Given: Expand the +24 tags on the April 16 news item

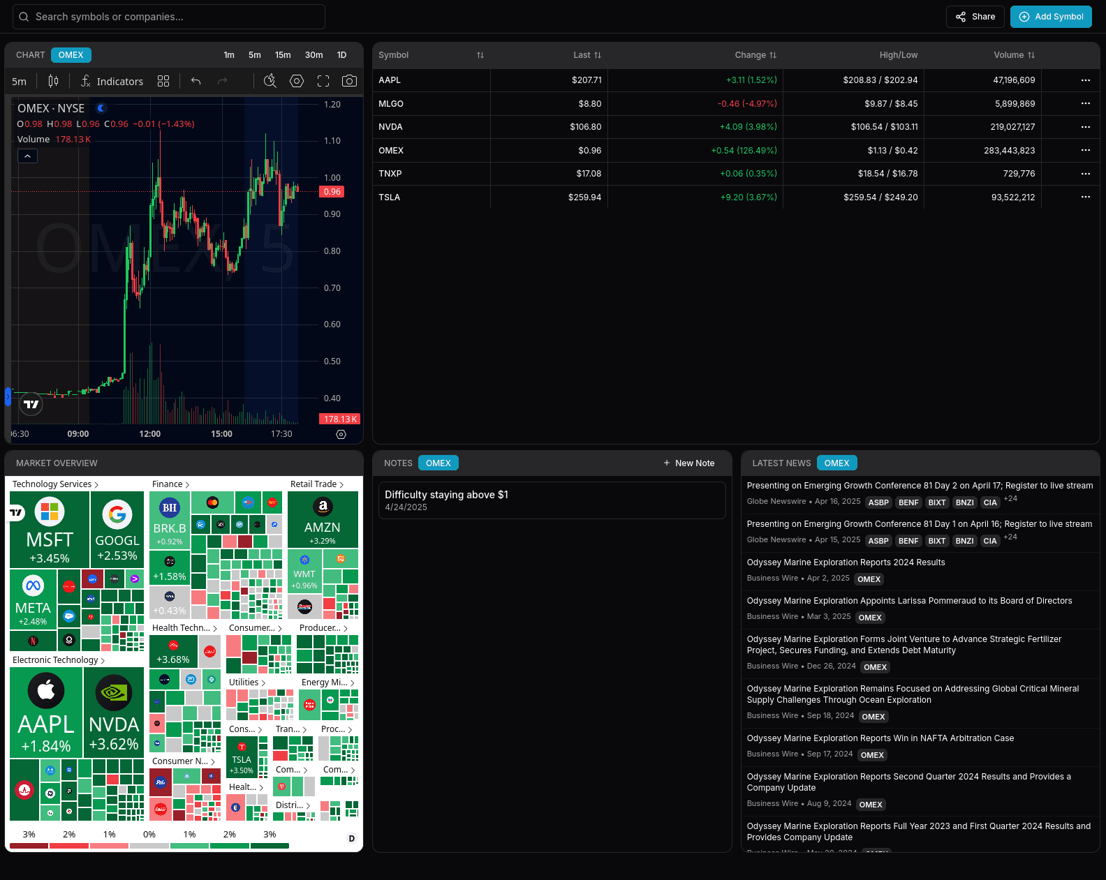Looking at the screenshot, I should (x=1010, y=537).
